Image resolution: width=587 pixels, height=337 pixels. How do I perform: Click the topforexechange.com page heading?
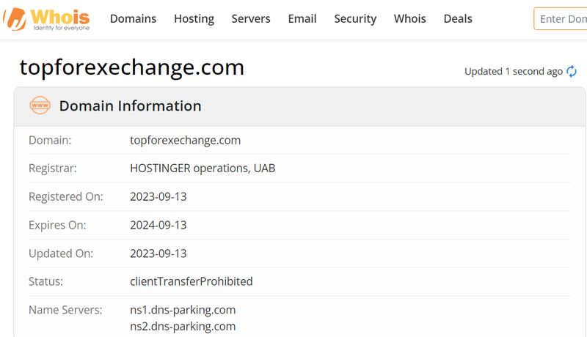[132, 67]
